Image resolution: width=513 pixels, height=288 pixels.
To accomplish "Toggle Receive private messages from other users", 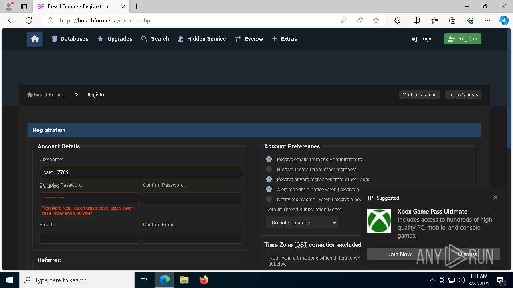I will click(269, 179).
